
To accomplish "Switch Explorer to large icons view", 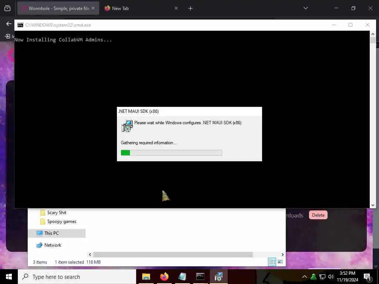I will point(281,262).
